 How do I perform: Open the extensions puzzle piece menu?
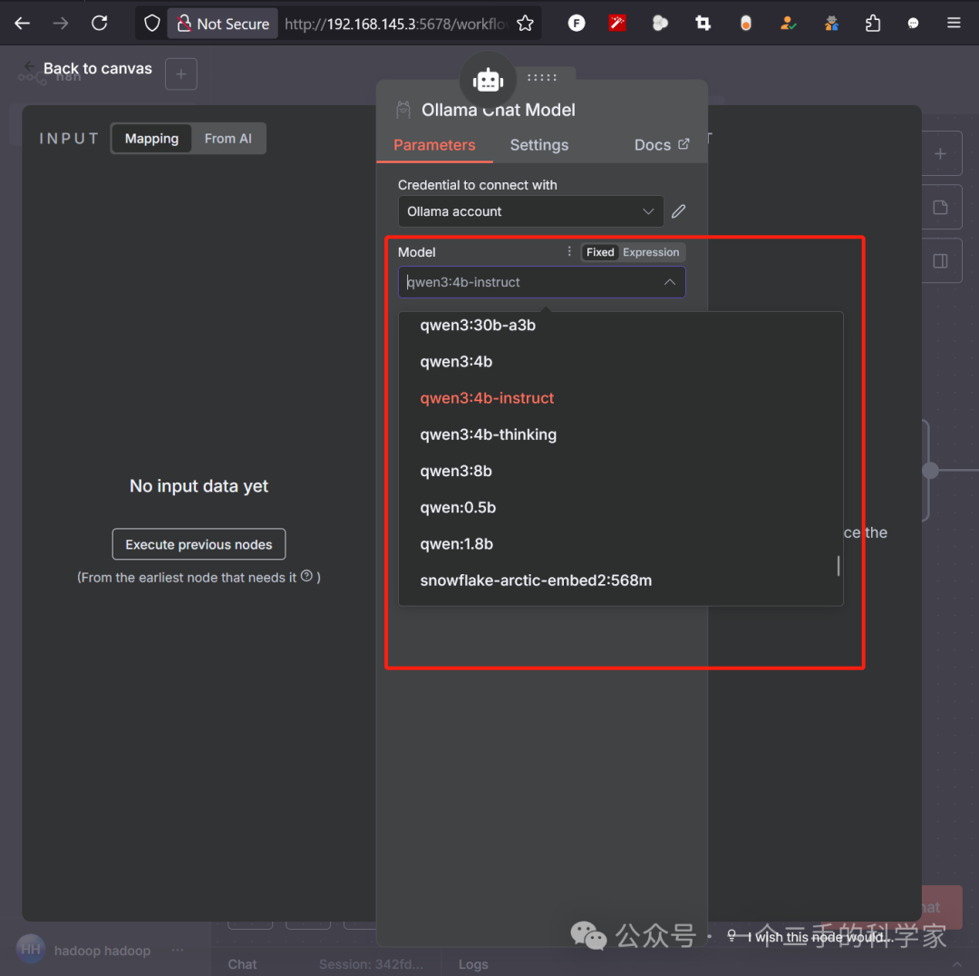click(873, 24)
